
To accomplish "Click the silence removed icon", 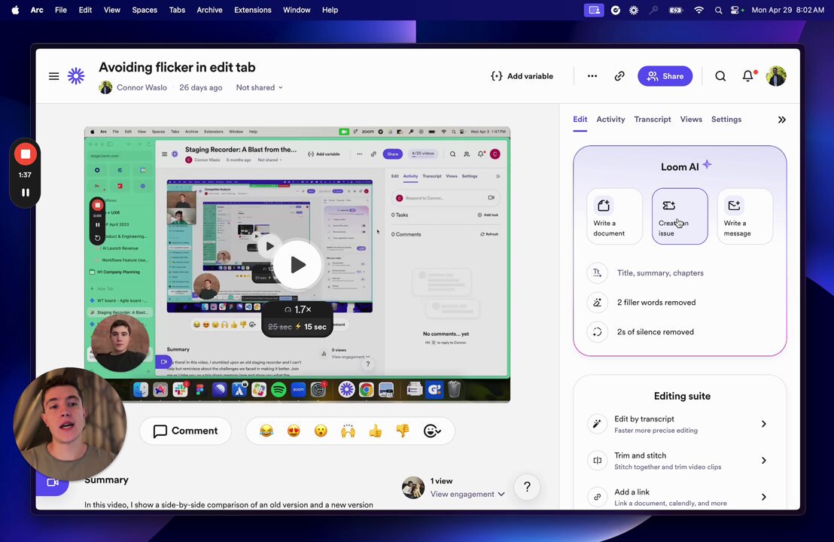I will 598,332.
